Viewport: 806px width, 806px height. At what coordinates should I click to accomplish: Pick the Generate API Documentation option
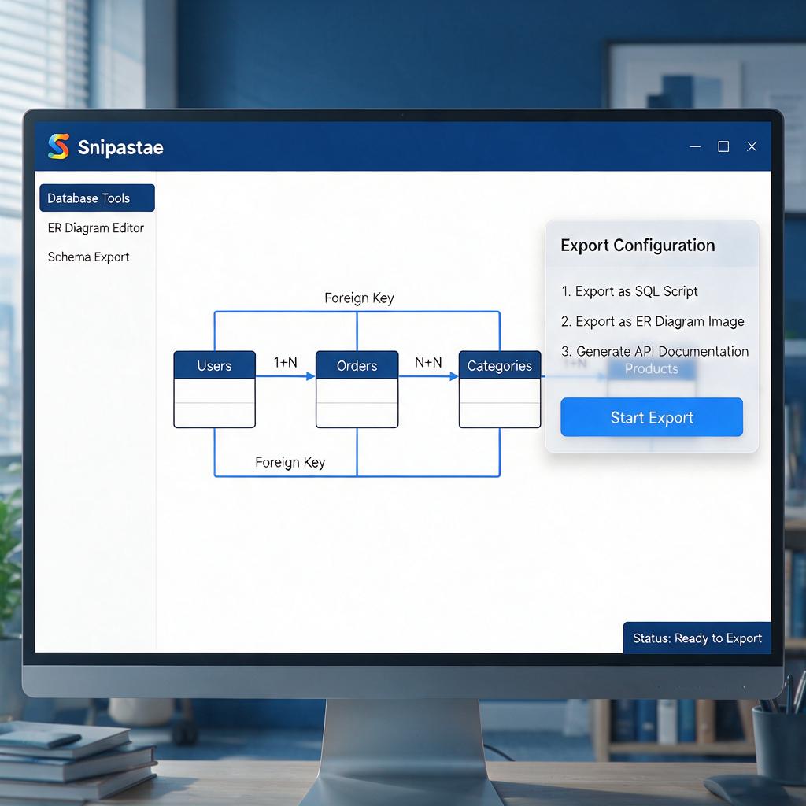point(654,351)
